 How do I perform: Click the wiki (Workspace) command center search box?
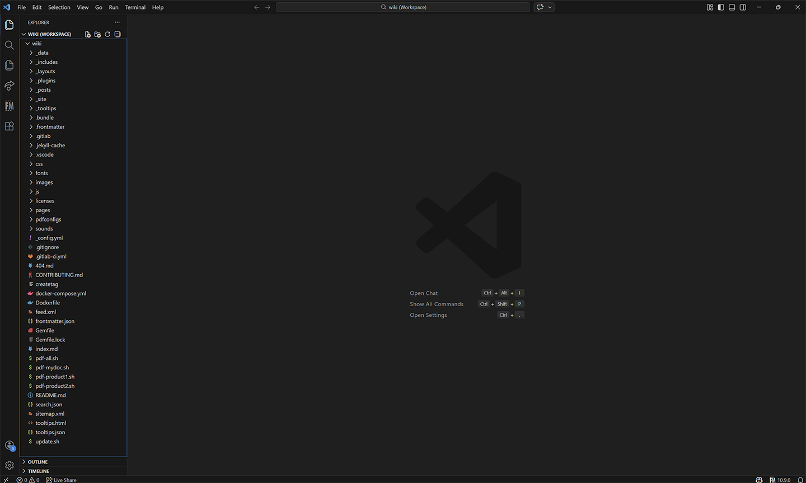pyautogui.click(x=403, y=7)
